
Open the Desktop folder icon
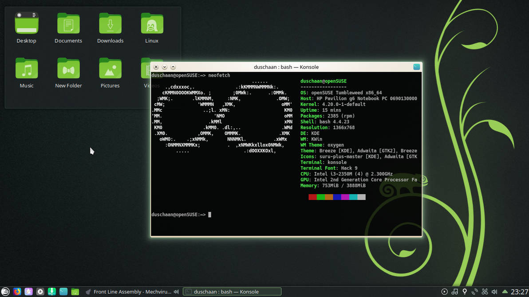pyautogui.click(x=27, y=23)
